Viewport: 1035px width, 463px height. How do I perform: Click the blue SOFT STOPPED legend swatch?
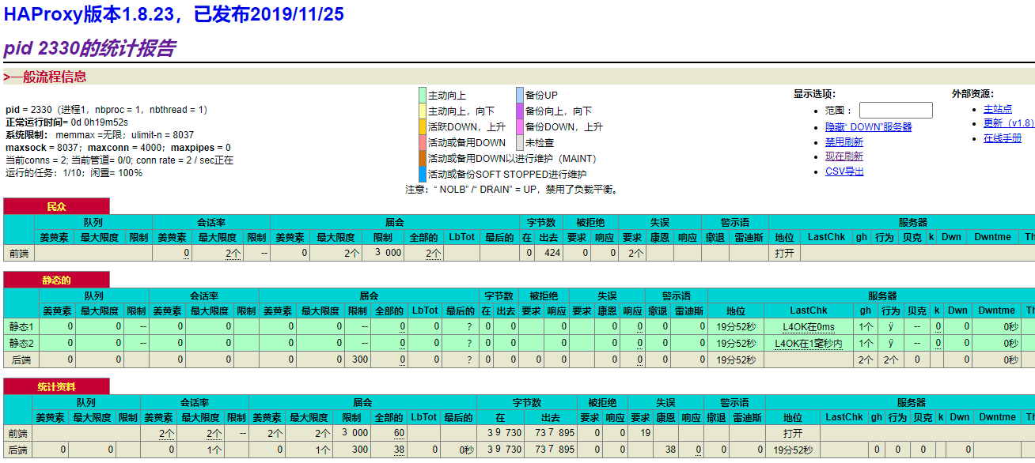(423, 174)
